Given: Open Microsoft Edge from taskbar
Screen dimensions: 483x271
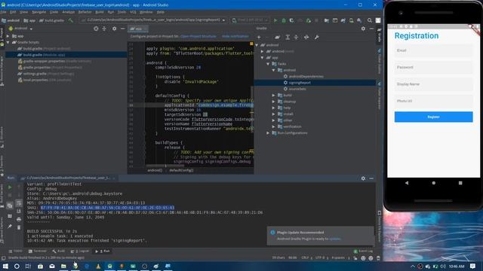Looking at the screenshot, I should point(87,266).
